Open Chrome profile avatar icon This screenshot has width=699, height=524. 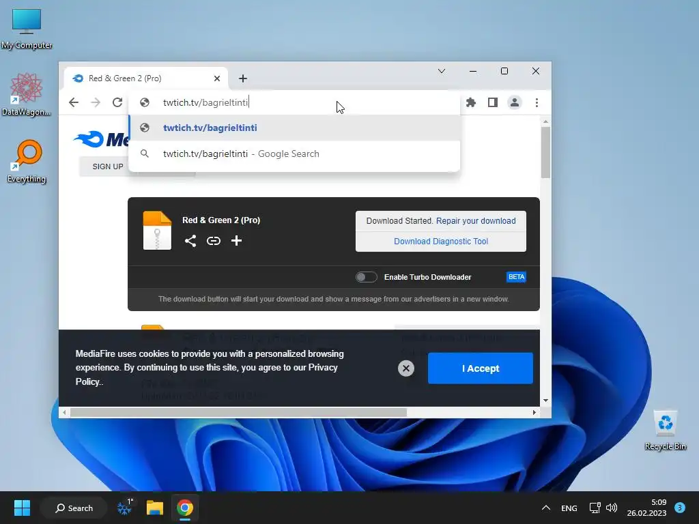pos(515,102)
